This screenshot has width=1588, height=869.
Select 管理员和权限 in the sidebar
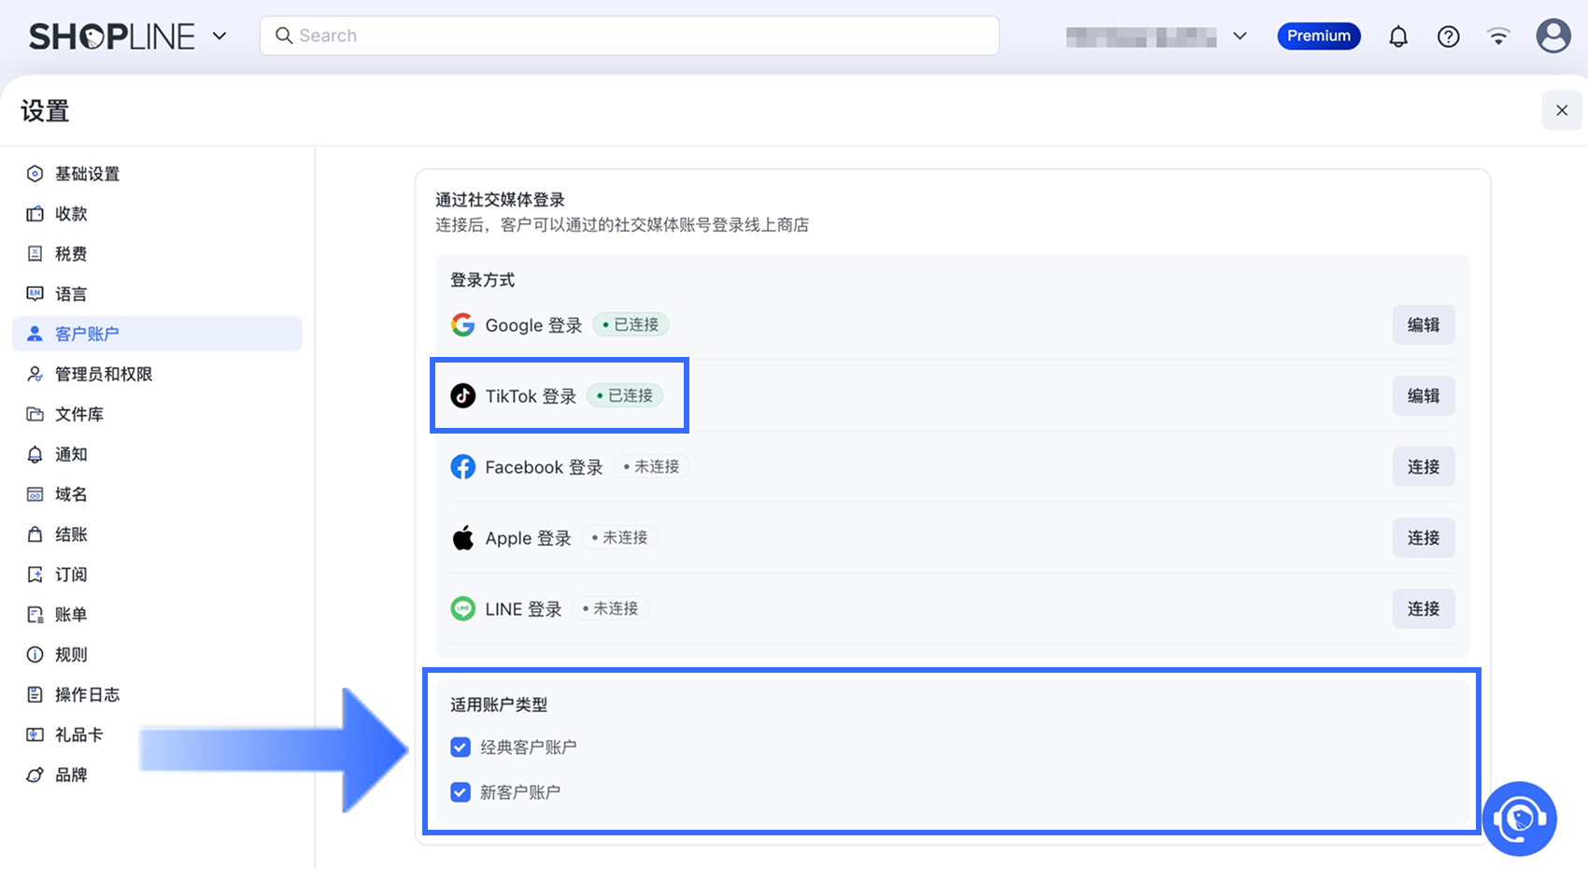tap(103, 374)
